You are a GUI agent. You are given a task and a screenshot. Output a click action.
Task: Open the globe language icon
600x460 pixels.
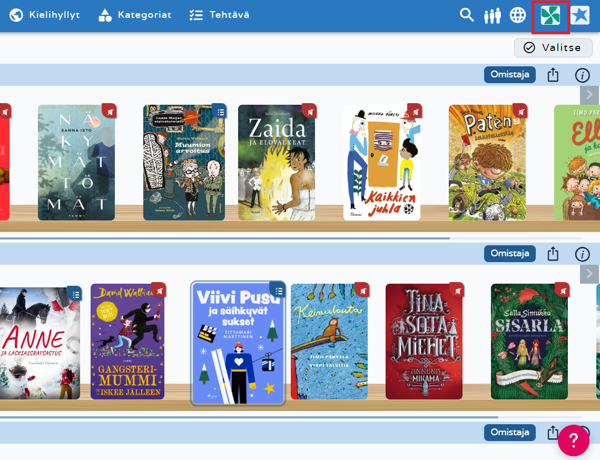click(x=518, y=15)
